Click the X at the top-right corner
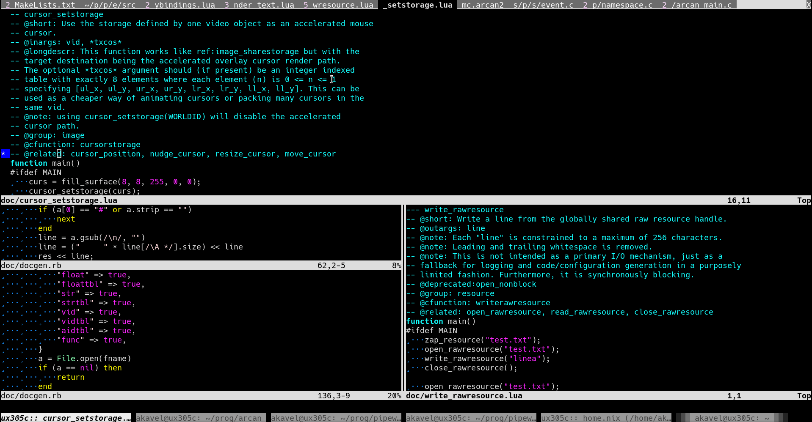The width and height of the screenshot is (812, 422). pyautogui.click(x=808, y=5)
